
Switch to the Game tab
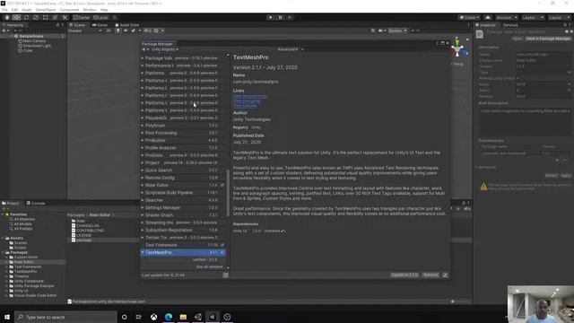100,25
